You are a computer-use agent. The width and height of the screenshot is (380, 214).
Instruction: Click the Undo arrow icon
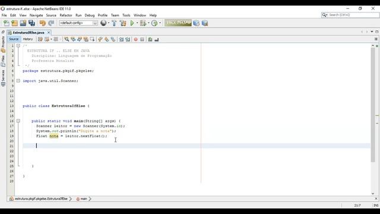[42, 23]
